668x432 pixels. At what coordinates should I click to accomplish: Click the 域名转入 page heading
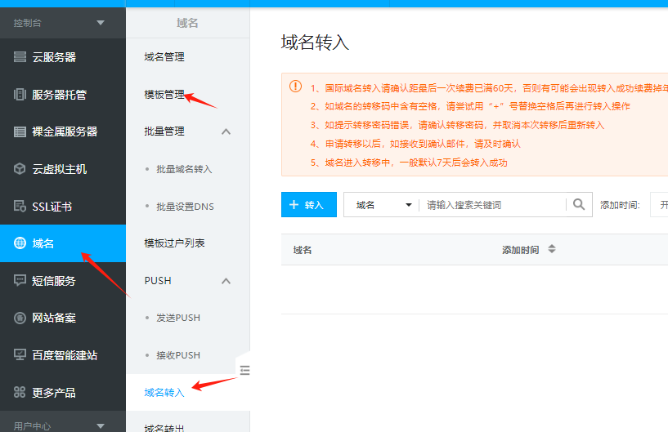(x=315, y=42)
